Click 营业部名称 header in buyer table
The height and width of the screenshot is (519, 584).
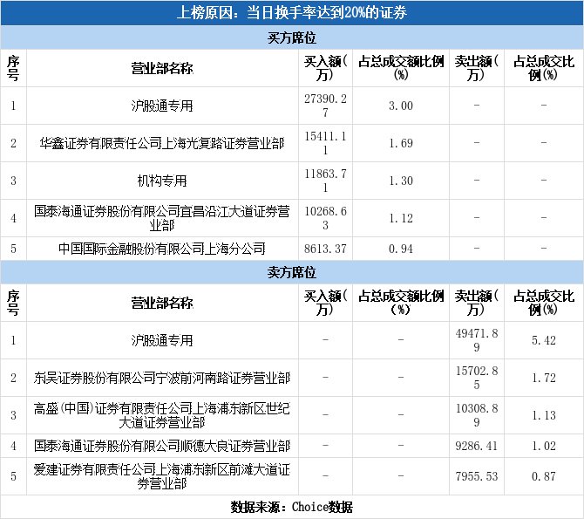coord(162,68)
